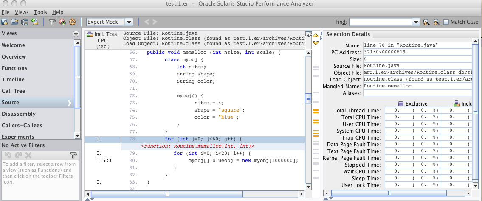482x201 pixels.
Task: Switch to the Welcome view
Action: pyautogui.click(x=37, y=45)
